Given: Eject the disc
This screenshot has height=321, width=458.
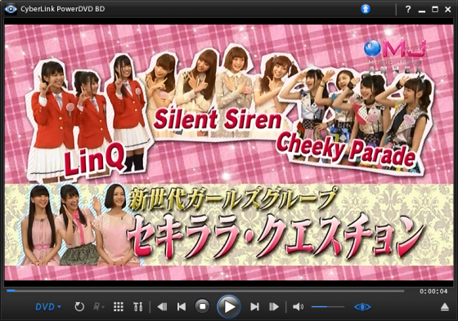Looking at the screenshot, I should click(x=445, y=306).
